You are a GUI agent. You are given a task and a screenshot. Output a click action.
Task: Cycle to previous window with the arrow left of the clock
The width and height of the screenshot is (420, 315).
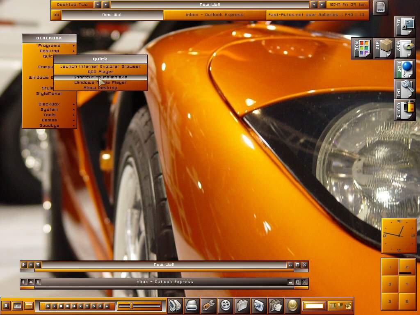pyautogui.click(x=314, y=5)
